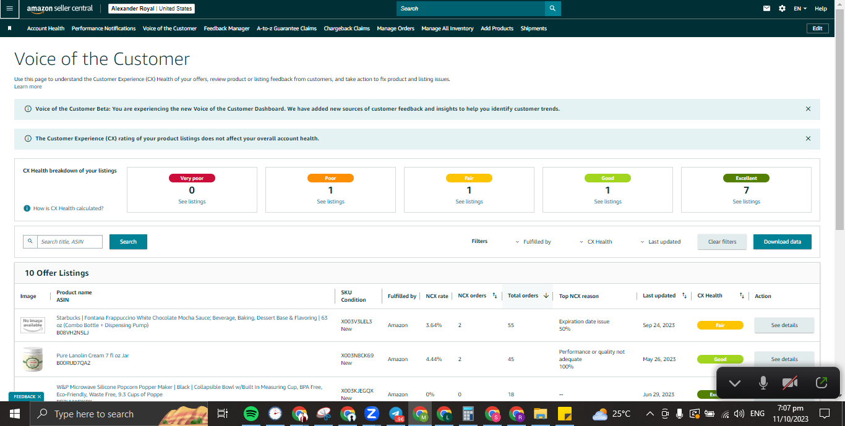Open A-to-z Guarantee Claims
This screenshot has width=845, height=426.
coord(287,28)
